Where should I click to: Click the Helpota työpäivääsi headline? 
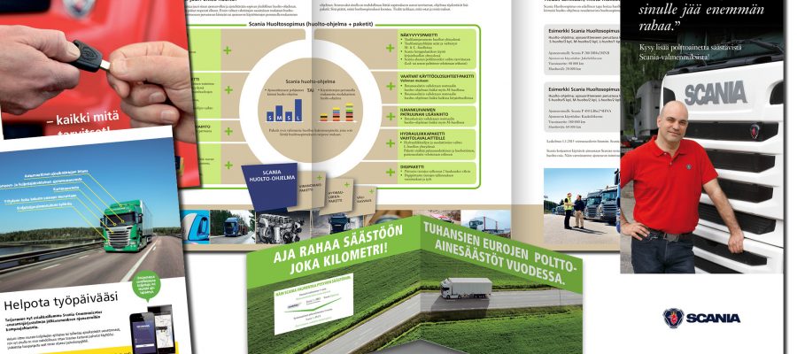(x=60, y=300)
